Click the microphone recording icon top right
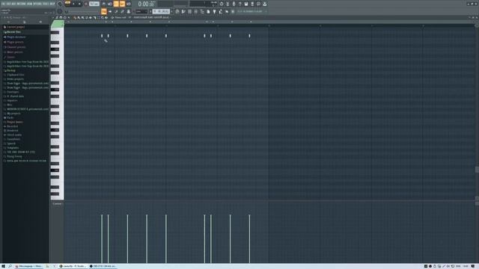Screen dimensions: 479x269 [234, 4]
